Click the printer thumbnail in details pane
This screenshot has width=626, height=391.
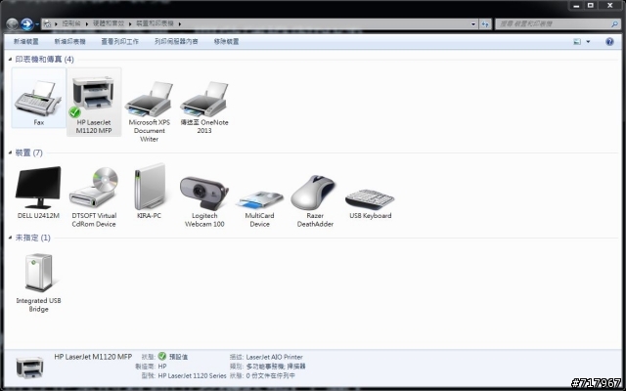click(x=30, y=368)
